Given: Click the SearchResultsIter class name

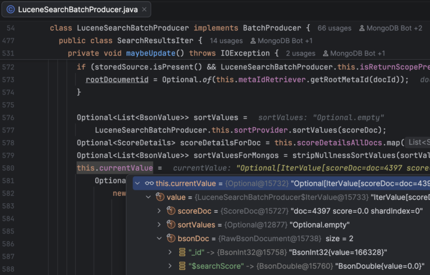Looking at the screenshot, I should coord(155,41).
